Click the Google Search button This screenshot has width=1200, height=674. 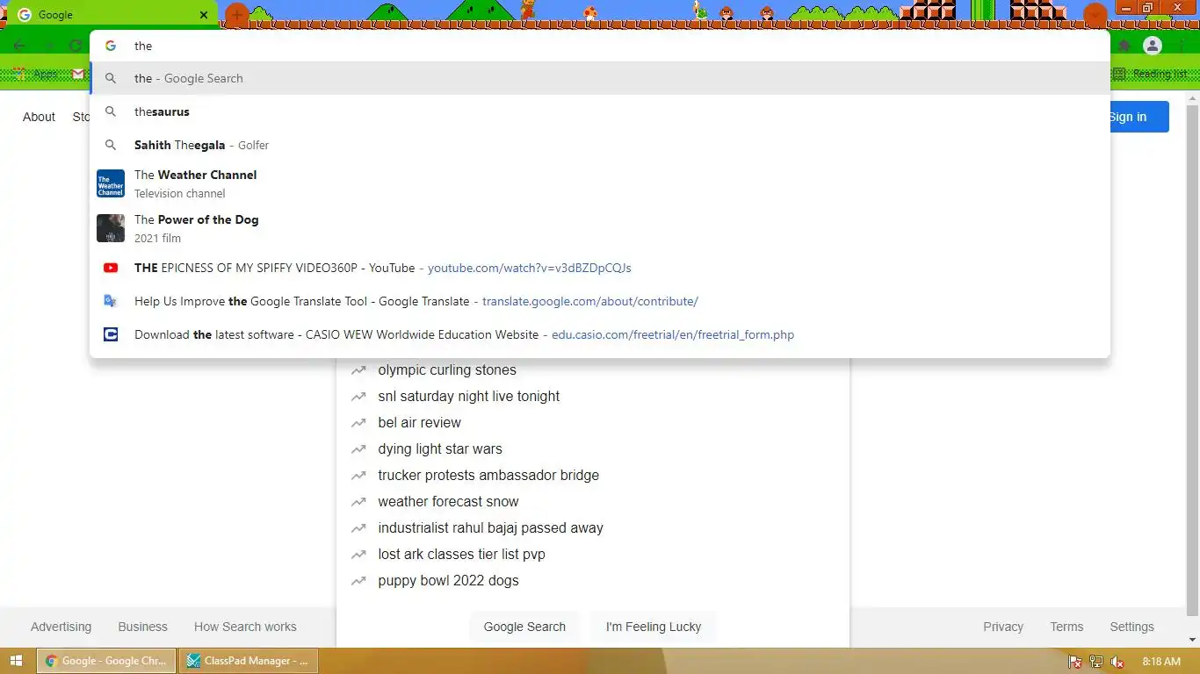[524, 627]
